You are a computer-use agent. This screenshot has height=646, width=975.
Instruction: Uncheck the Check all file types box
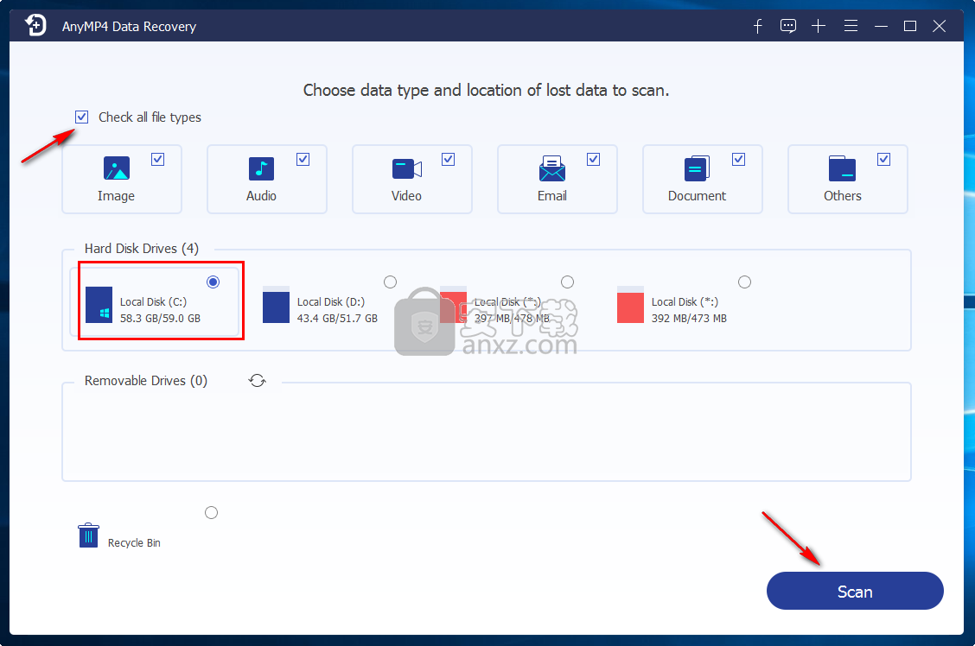coord(81,117)
